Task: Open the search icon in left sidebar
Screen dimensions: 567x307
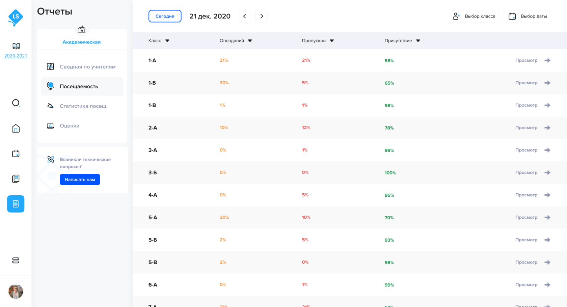Action: (x=16, y=103)
